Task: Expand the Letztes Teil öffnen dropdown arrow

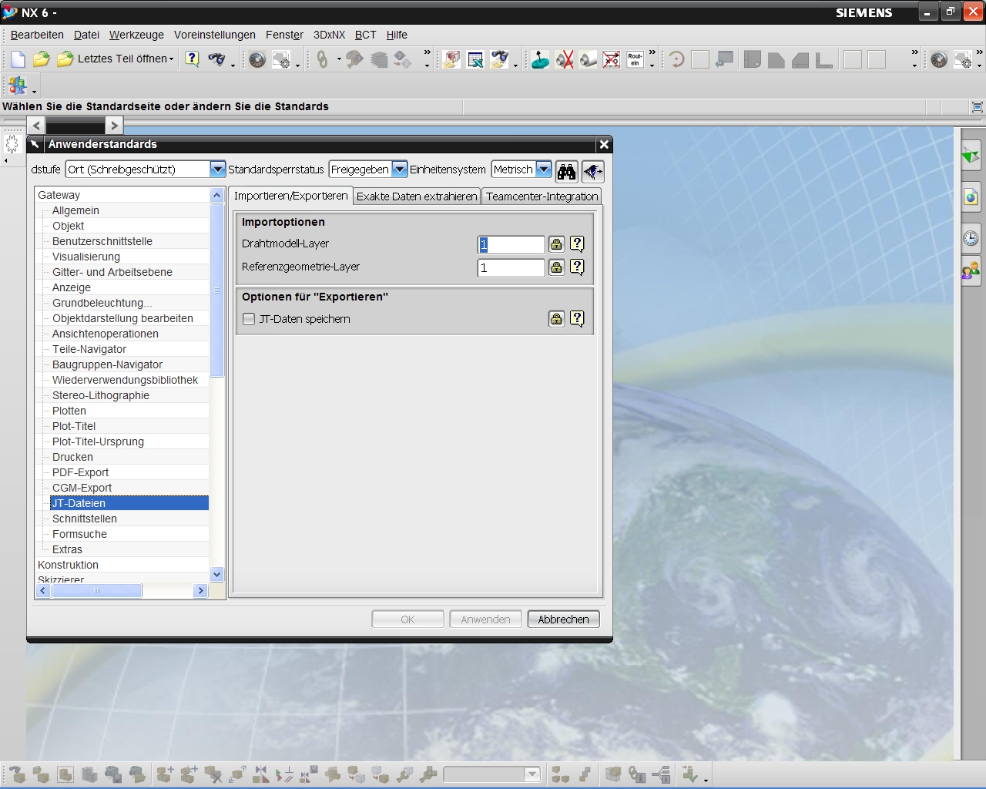Action: pos(171,59)
